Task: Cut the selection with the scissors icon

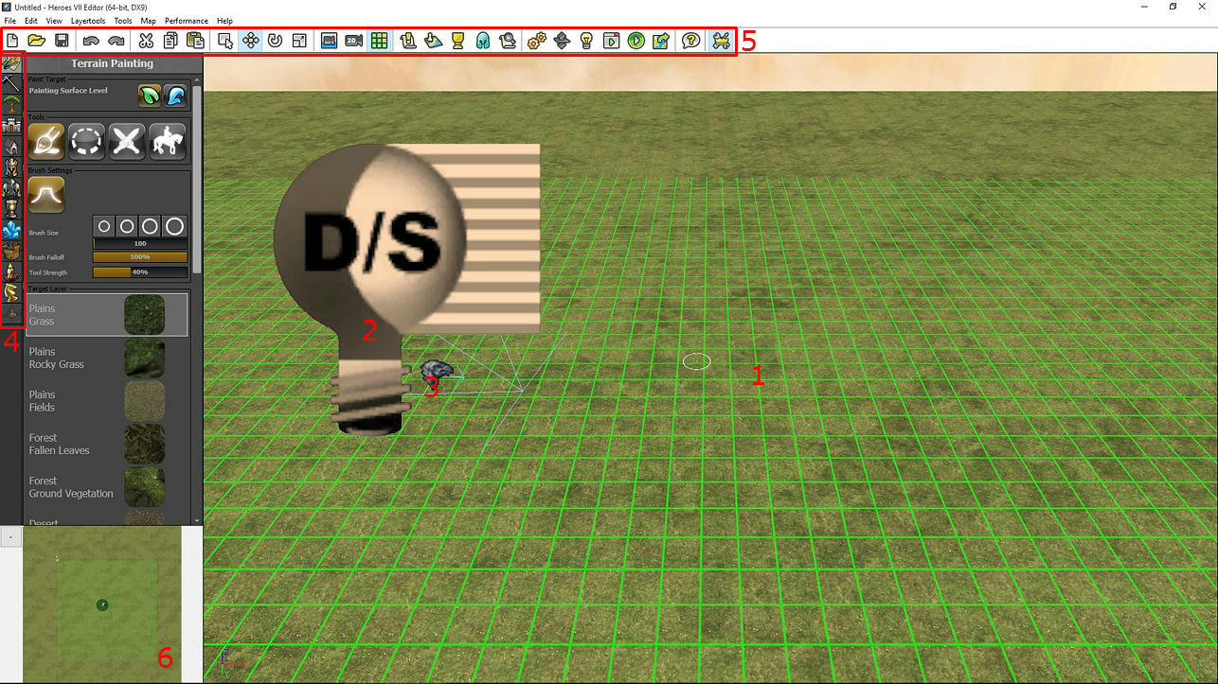Action: point(146,41)
